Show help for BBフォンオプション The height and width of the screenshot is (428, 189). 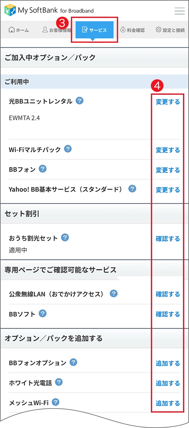click(x=73, y=363)
